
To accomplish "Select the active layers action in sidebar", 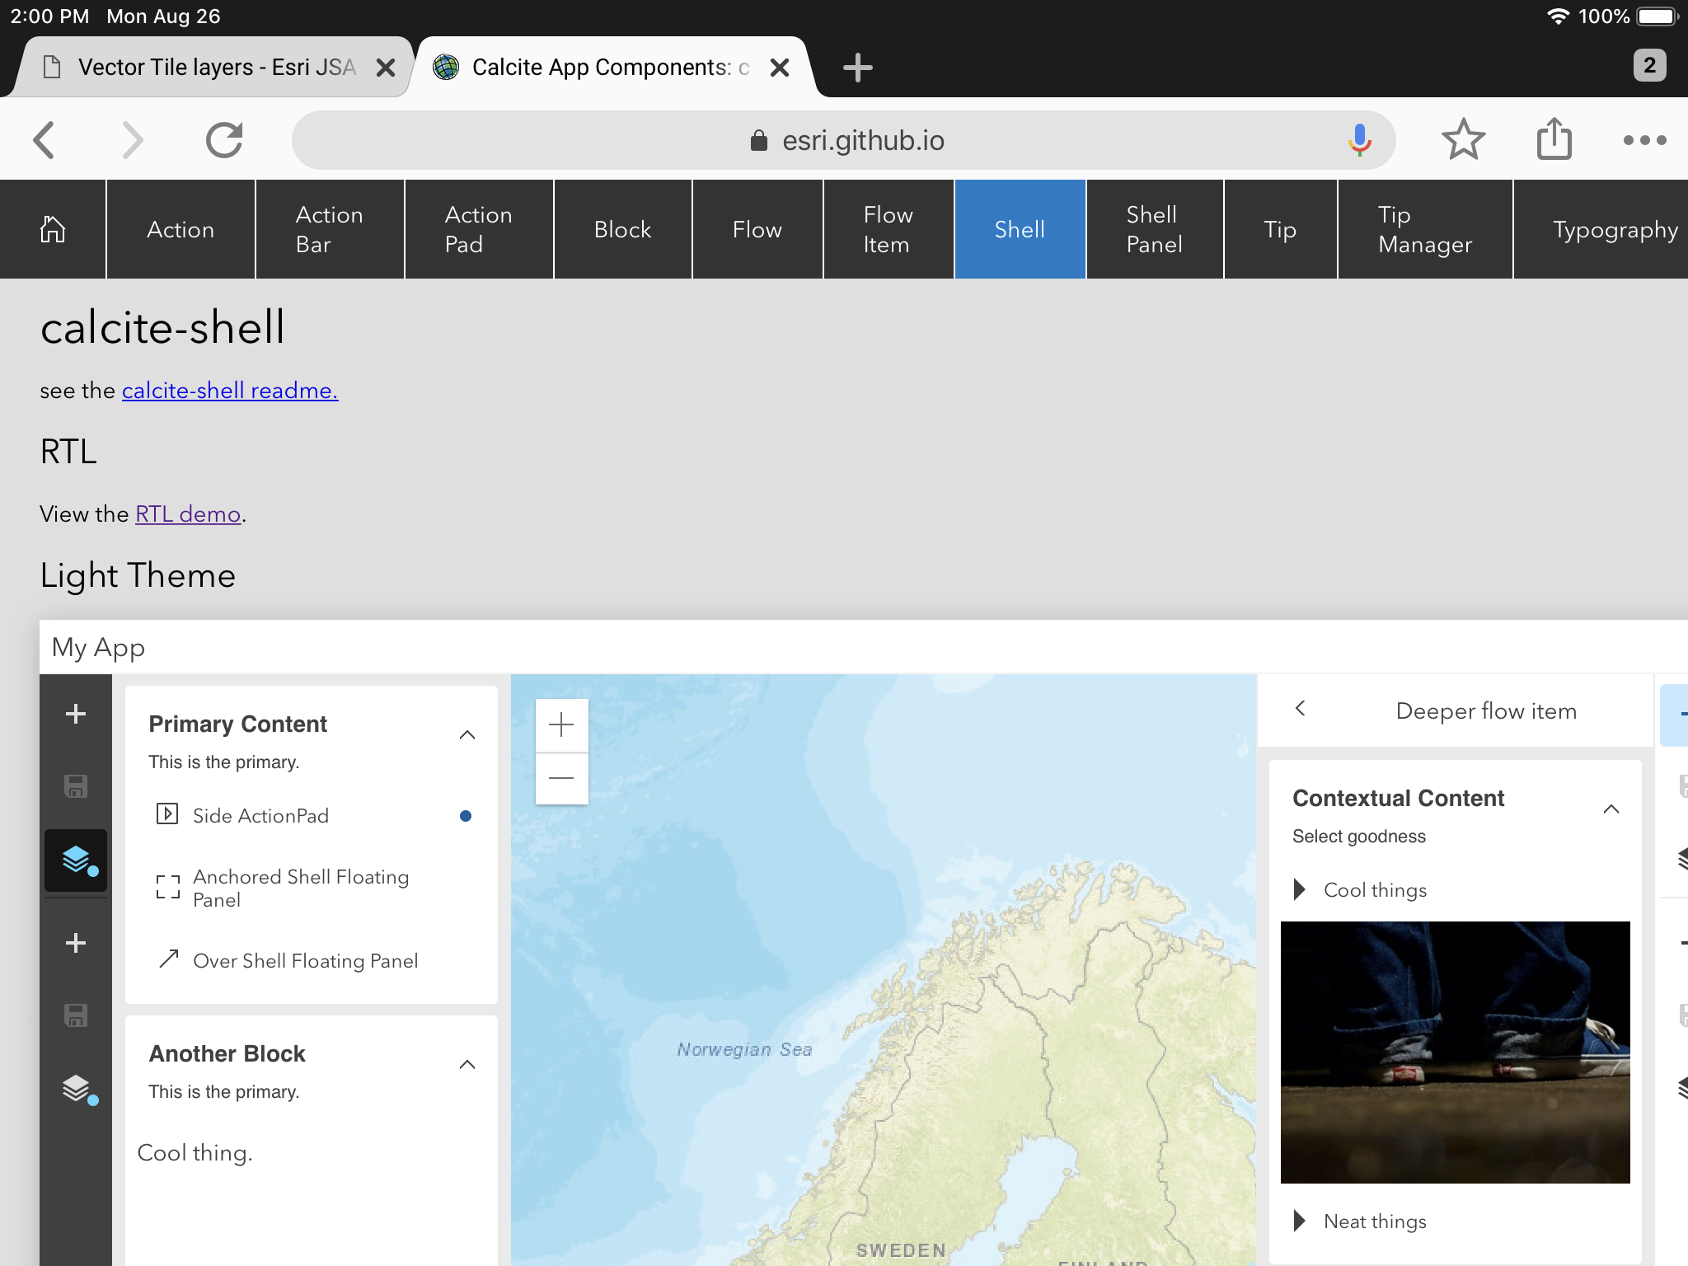I will pyautogui.click(x=76, y=860).
